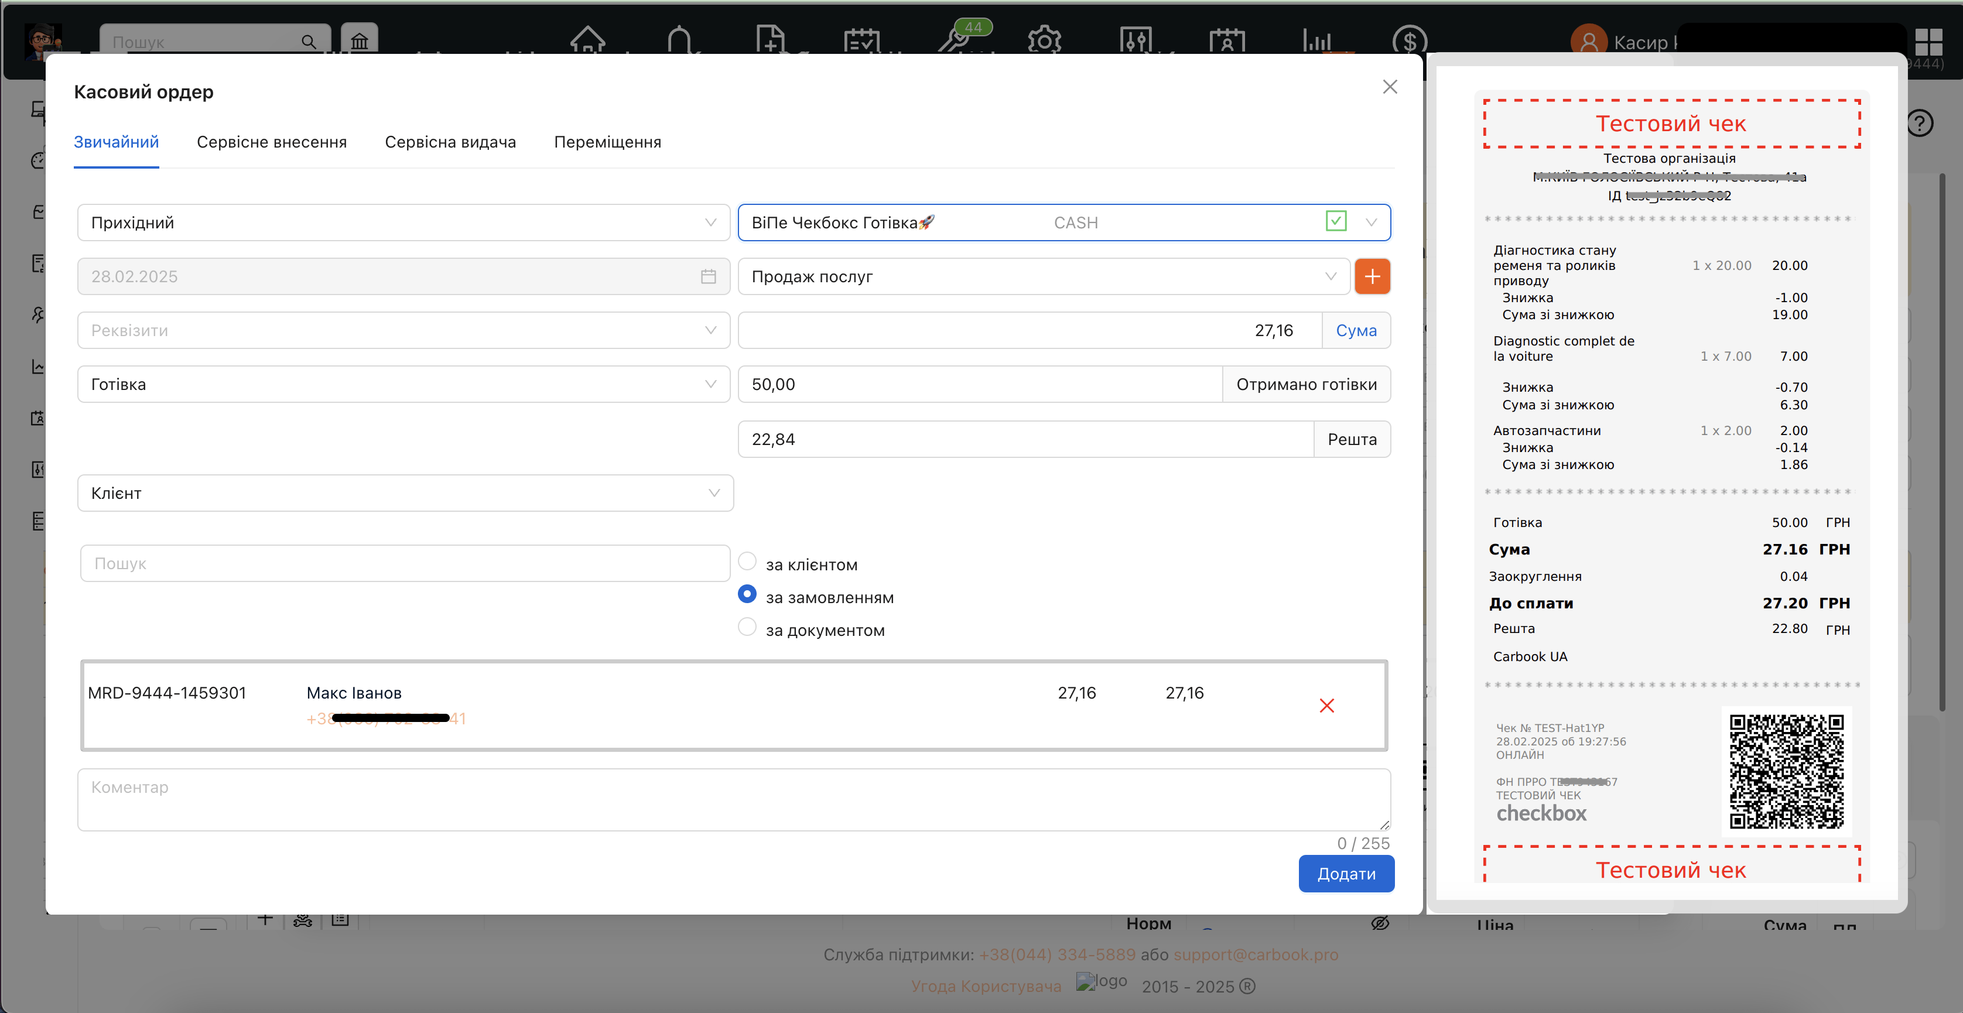Click the help question mark icon
The width and height of the screenshot is (1963, 1013).
click(x=1920, y=123)
